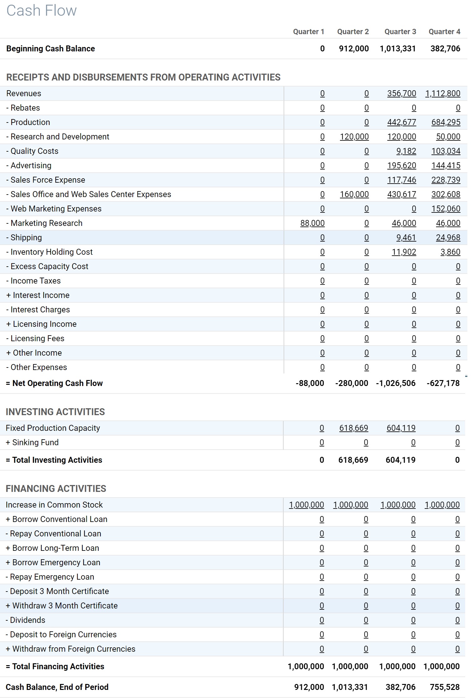Open Quarter 4 Research and Development 50,000
The width and height of the screenshot is (473, 699).
(x=448, y=137)
